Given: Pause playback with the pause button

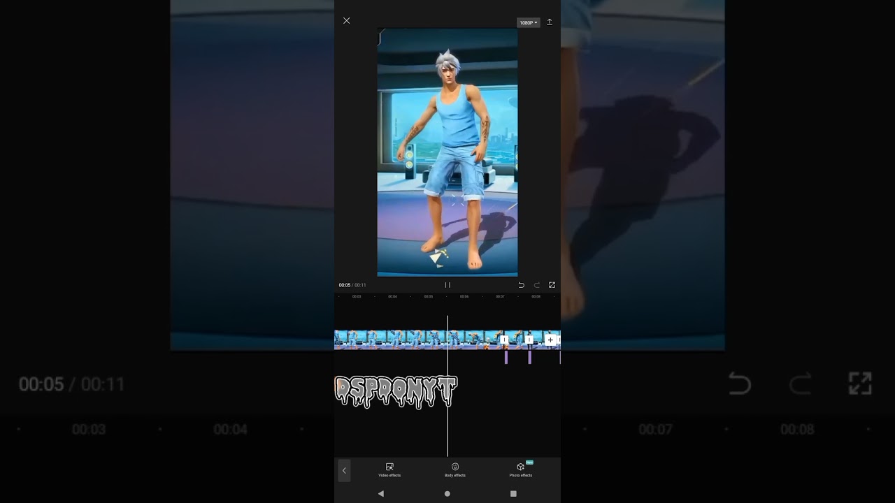Looking at the screenshot, I should coord(447,285).
